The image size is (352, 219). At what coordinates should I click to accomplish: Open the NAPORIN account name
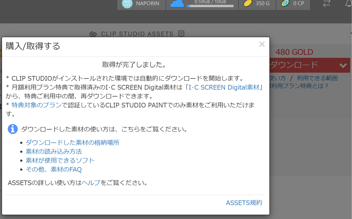[x=148, y=4]
